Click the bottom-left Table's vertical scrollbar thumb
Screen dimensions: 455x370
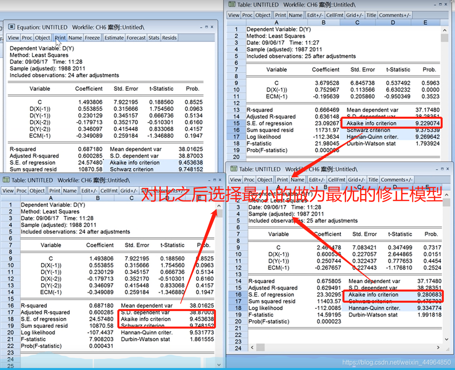point(219,213)
